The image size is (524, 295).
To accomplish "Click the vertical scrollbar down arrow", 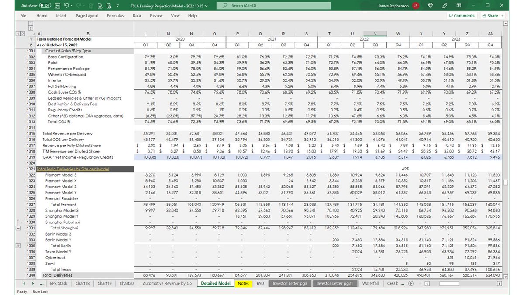I will pos(506,276).
